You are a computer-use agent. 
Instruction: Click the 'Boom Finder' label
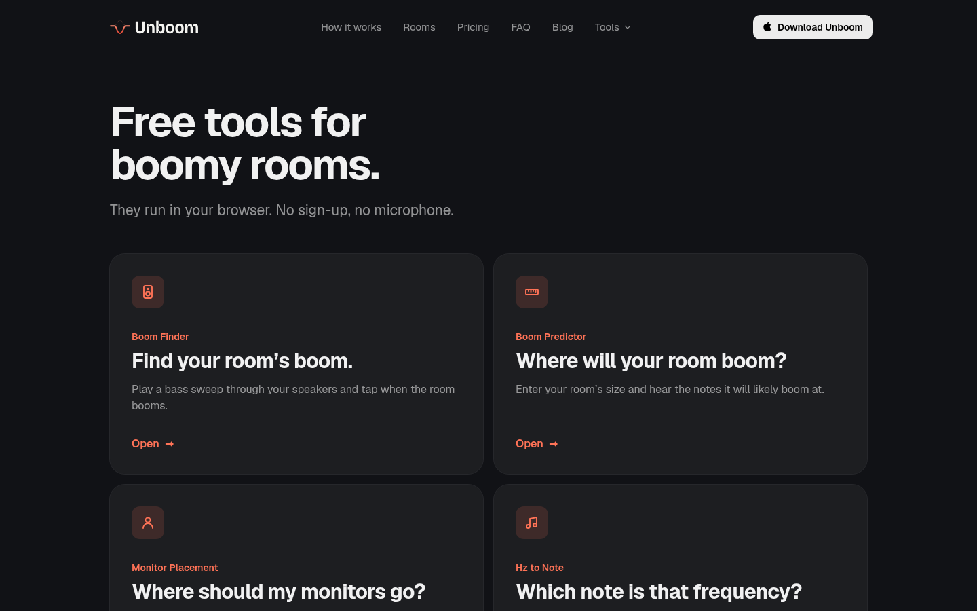click(160, 337)
